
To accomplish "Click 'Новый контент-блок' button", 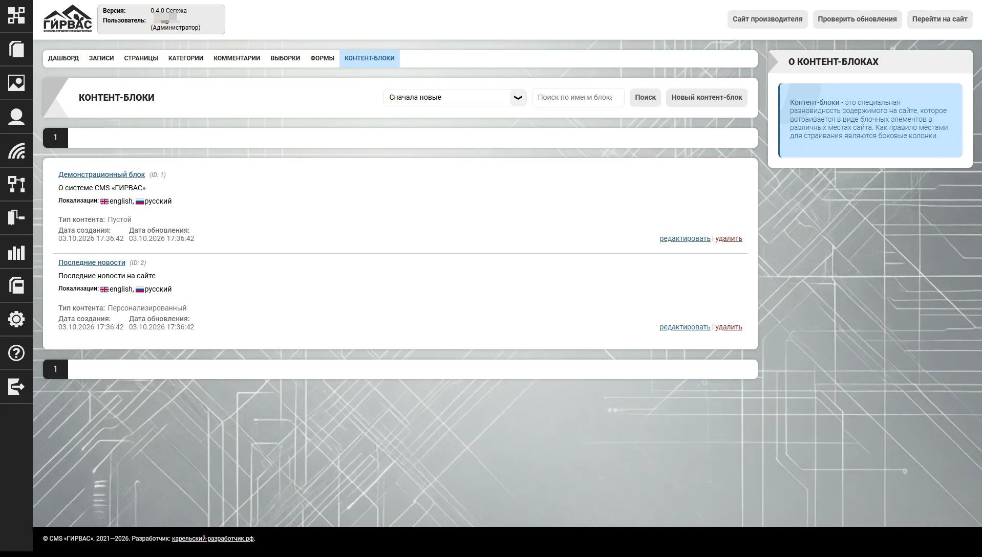I will 707,97.
